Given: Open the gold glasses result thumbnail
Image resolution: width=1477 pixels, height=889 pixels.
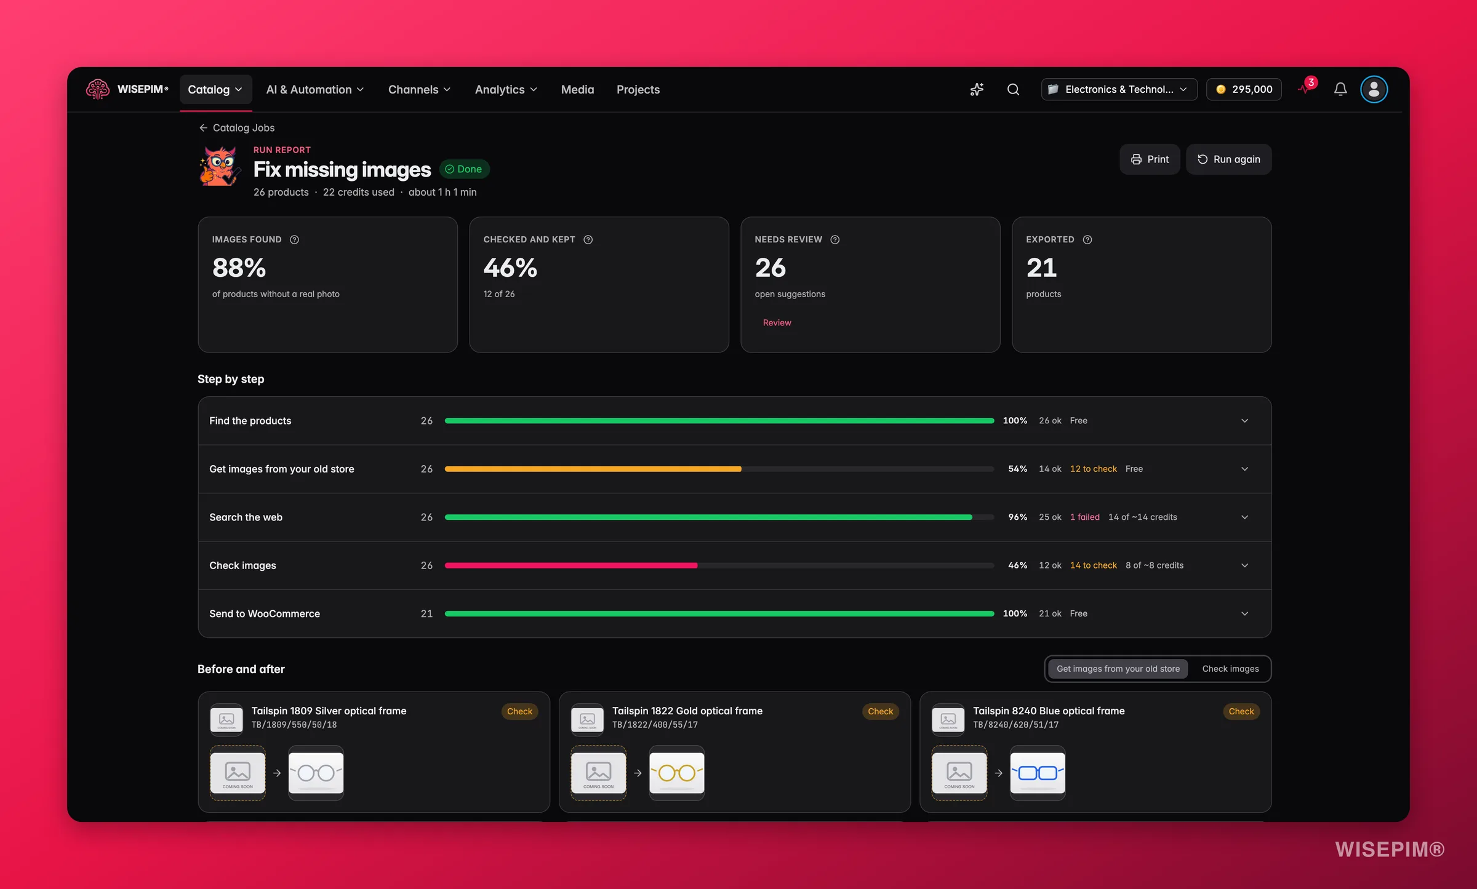Looking at the screenshot, I should tap(676, 773).
